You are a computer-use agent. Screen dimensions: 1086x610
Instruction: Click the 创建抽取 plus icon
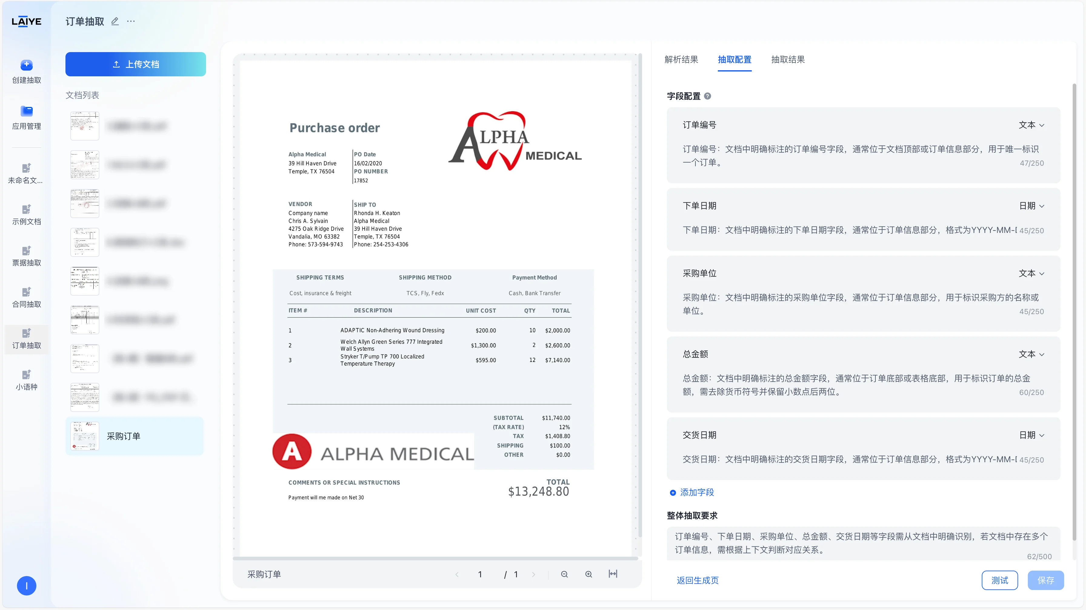27,65
